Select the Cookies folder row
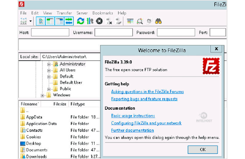Viewport: 245px width, 159px height. pyautogui.click(x=60, y=137)
